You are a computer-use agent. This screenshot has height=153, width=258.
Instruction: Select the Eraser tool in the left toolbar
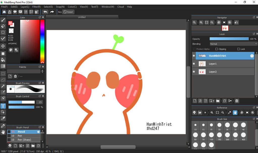(x=3, y=26)
